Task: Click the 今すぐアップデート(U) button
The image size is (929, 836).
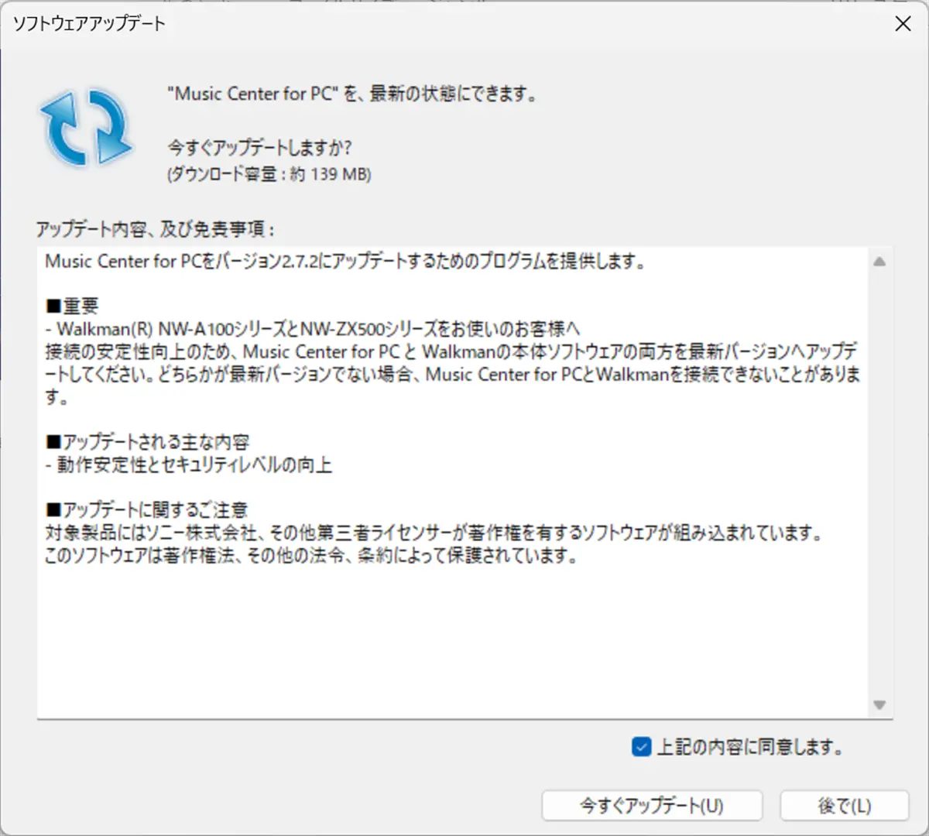Action: [652, 806]
